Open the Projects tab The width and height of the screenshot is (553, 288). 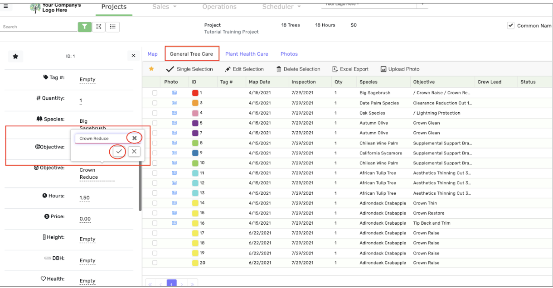point(114,7)
